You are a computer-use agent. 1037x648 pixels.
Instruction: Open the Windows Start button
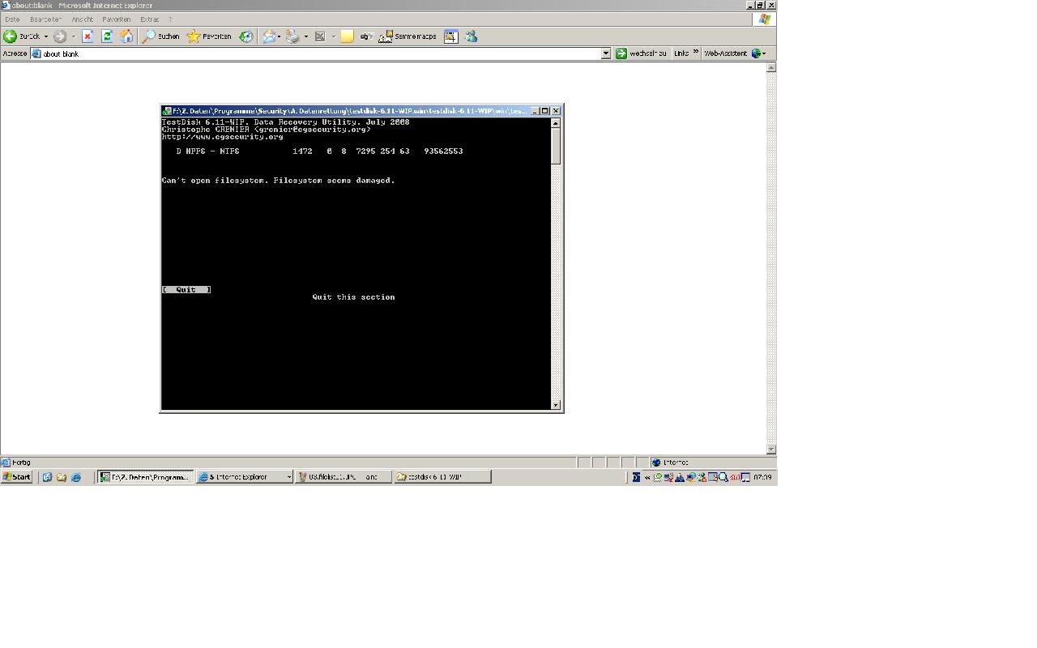pos(17,477)
